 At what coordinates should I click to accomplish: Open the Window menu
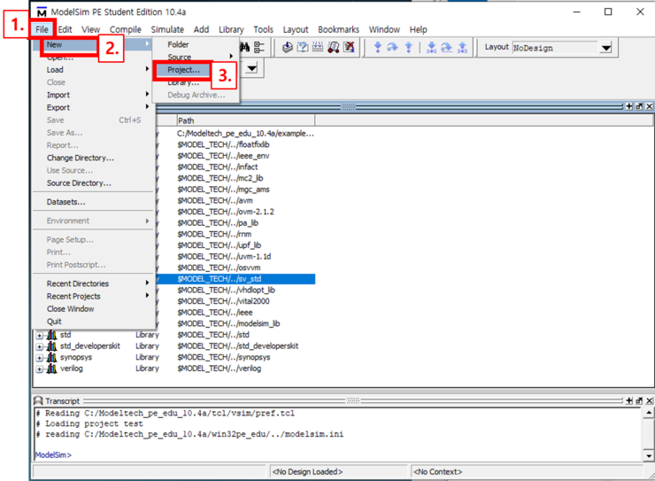click(384, 29)
